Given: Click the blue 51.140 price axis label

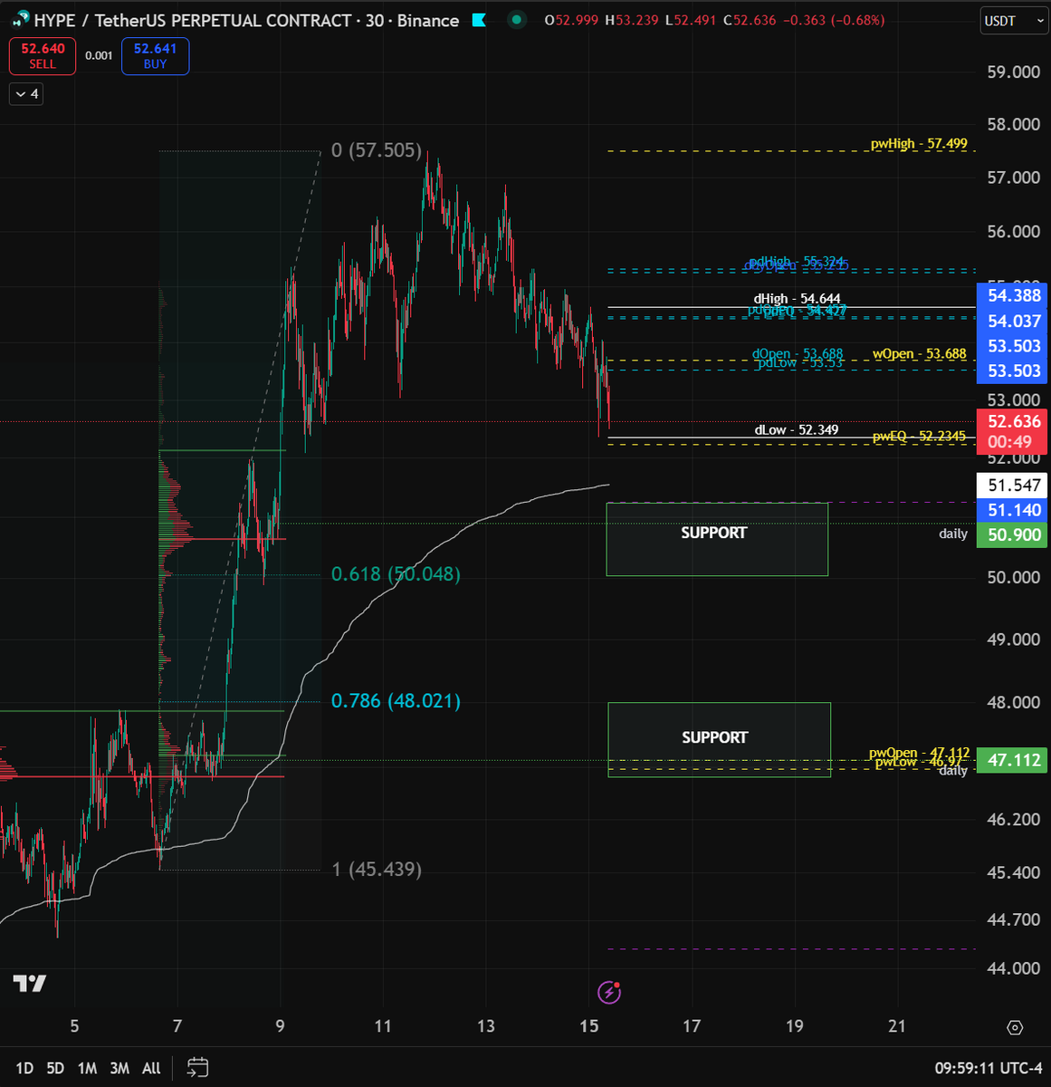Looking at the screenshot, I should point(1014,510).
